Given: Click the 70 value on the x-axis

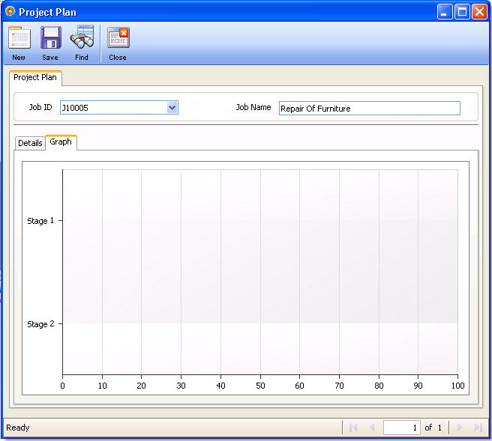Looking at the screenshot, I should (x=339, y=386).
